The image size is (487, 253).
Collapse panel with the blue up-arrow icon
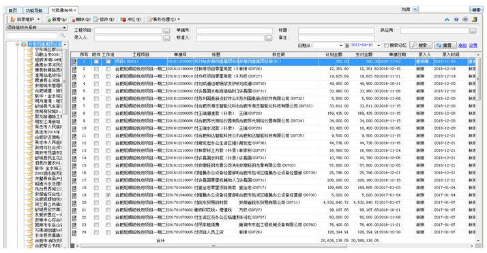coord(447,20)
